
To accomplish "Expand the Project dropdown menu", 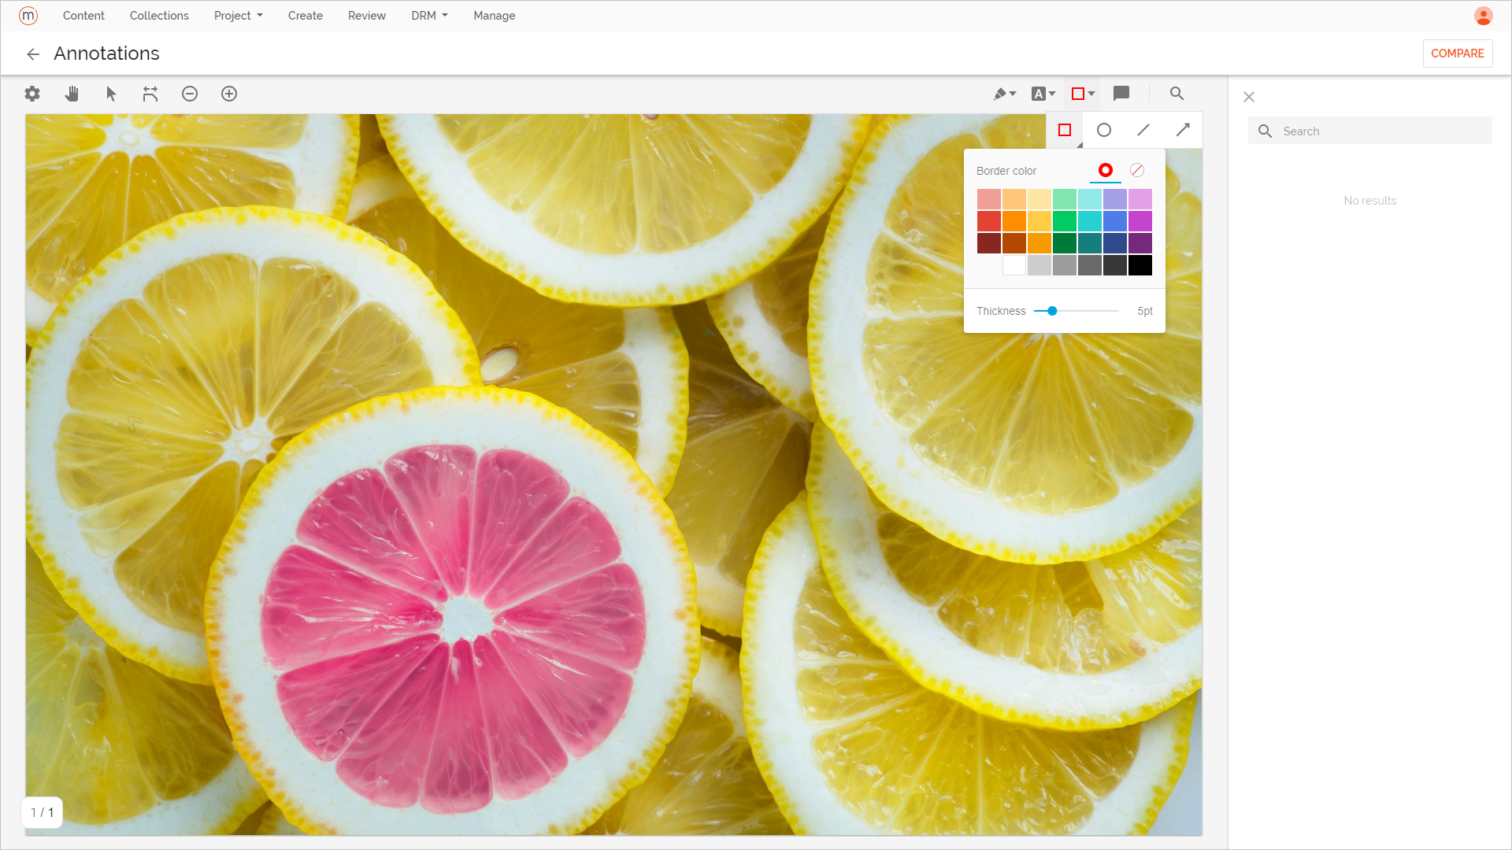I will (239, 16).
